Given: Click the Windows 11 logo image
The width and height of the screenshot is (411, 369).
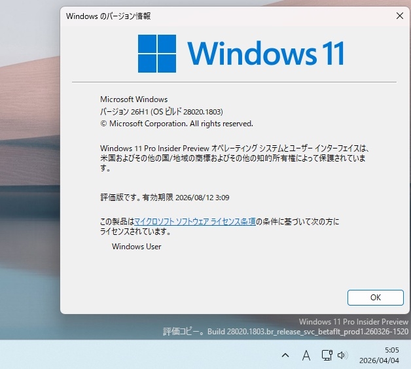Looking at the screenshot, I should pos(241,54).
